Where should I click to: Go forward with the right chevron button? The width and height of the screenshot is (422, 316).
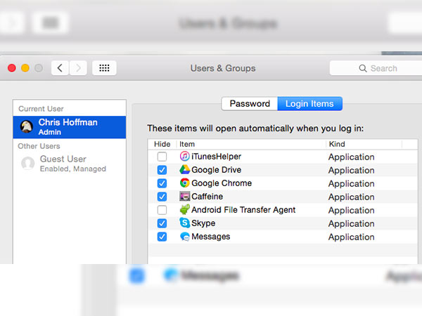pyautogui.click(x=78, y=68)
